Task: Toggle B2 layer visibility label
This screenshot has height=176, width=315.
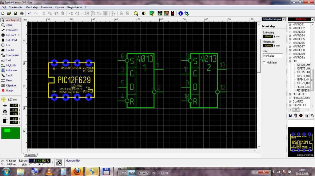Action: click(x=44, y=161)
